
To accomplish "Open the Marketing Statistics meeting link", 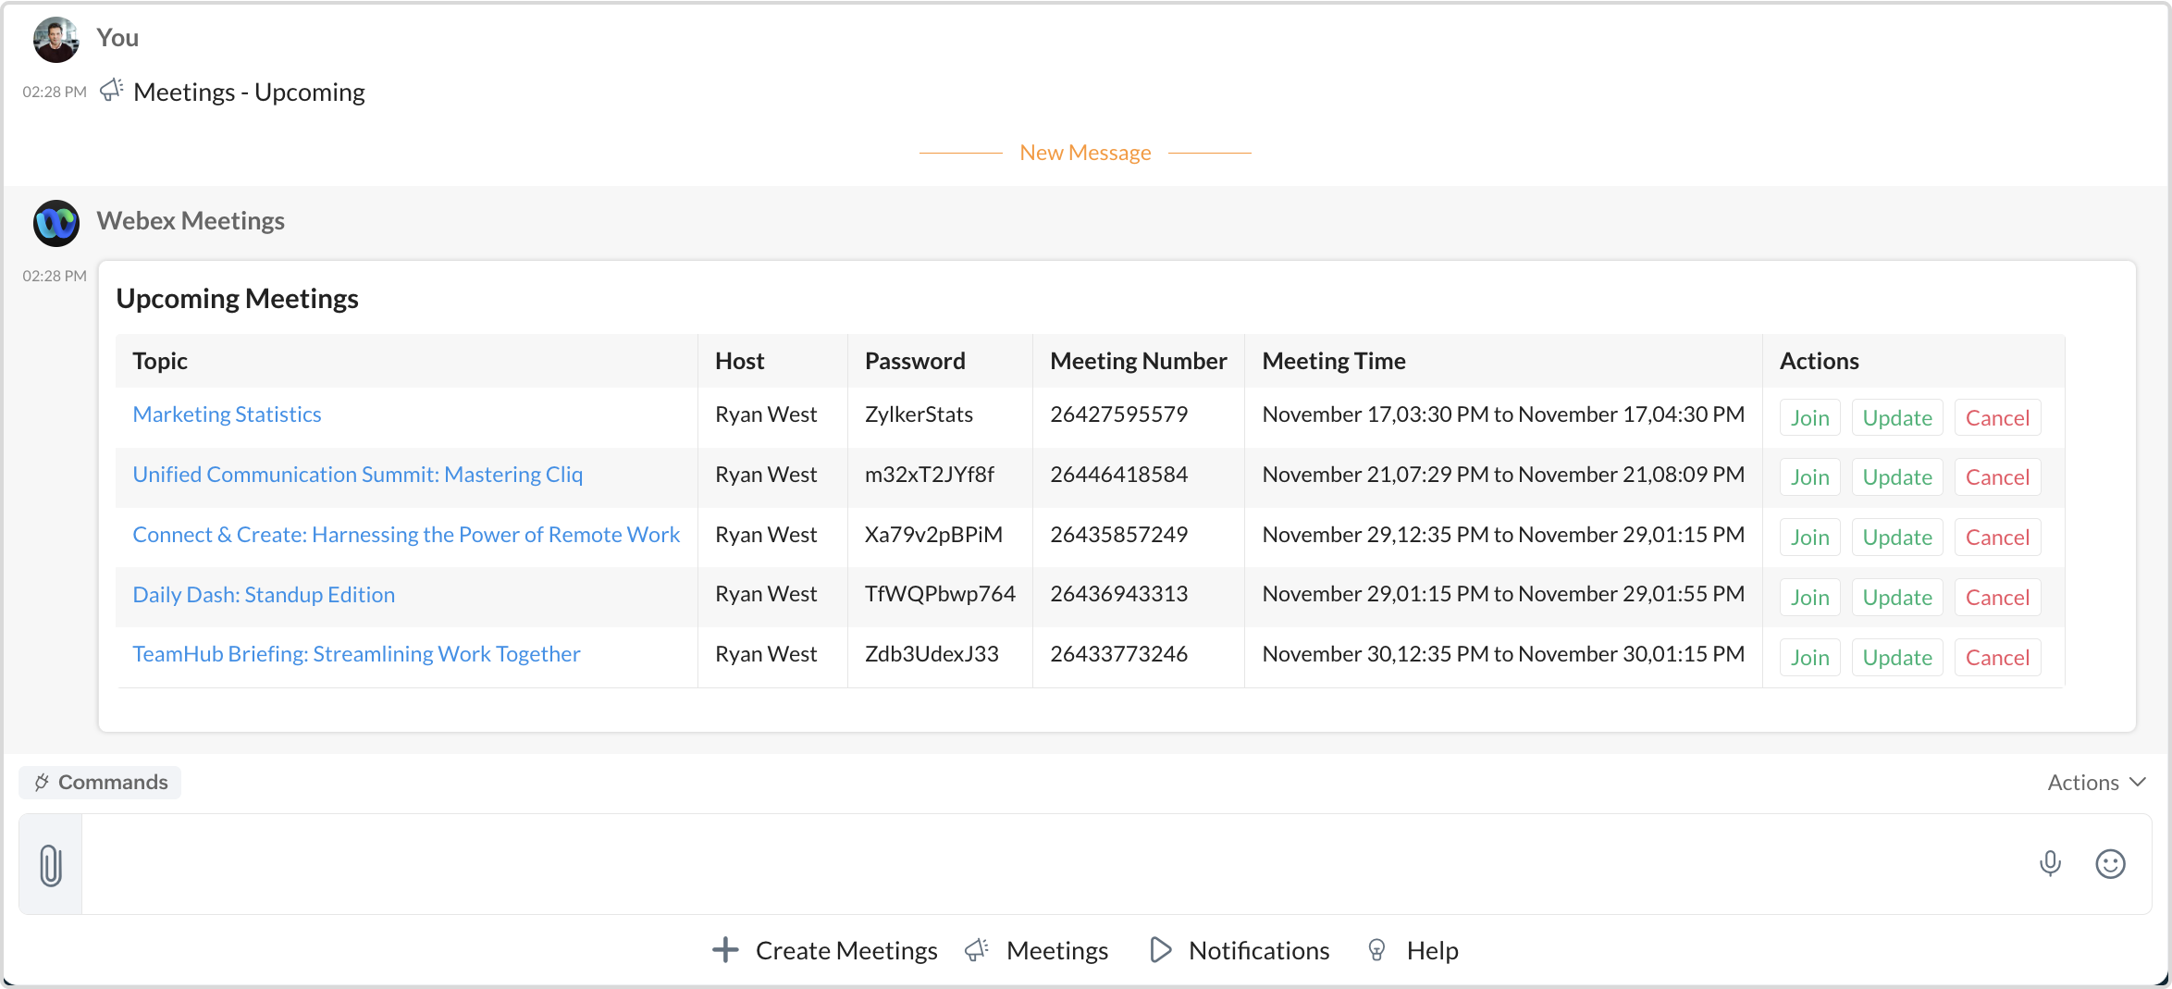I will click(227, 414).
